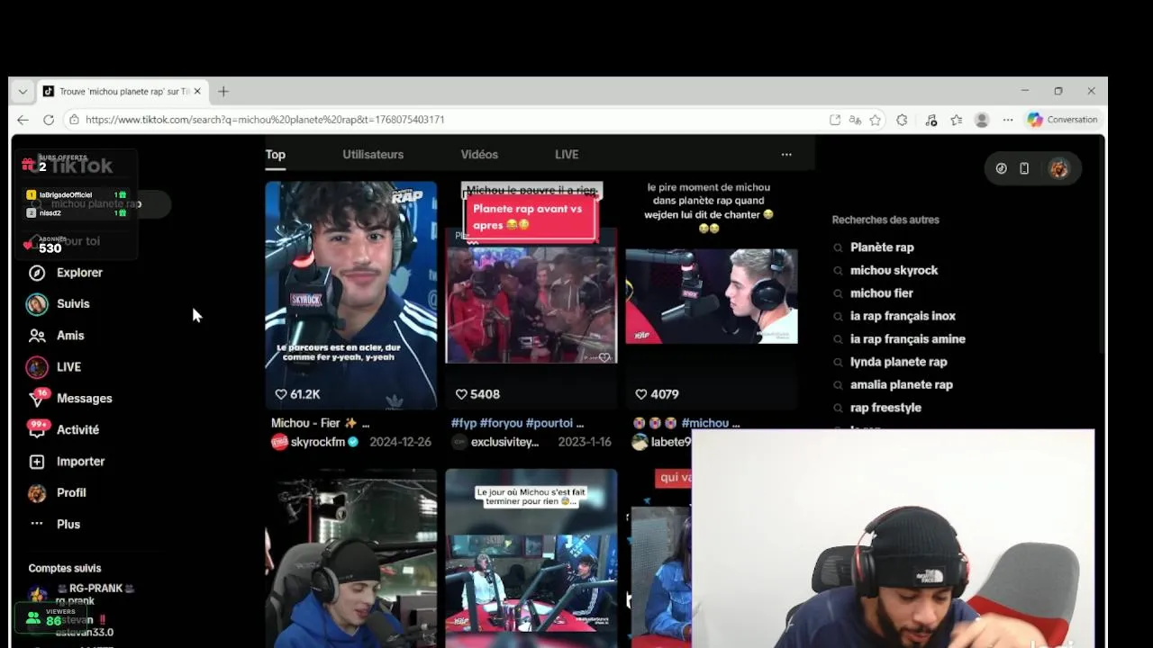Open Profil avatar icon in sidebar
Image resolution: width=1153 pixels, height=648 pixels.
point(37,493)
